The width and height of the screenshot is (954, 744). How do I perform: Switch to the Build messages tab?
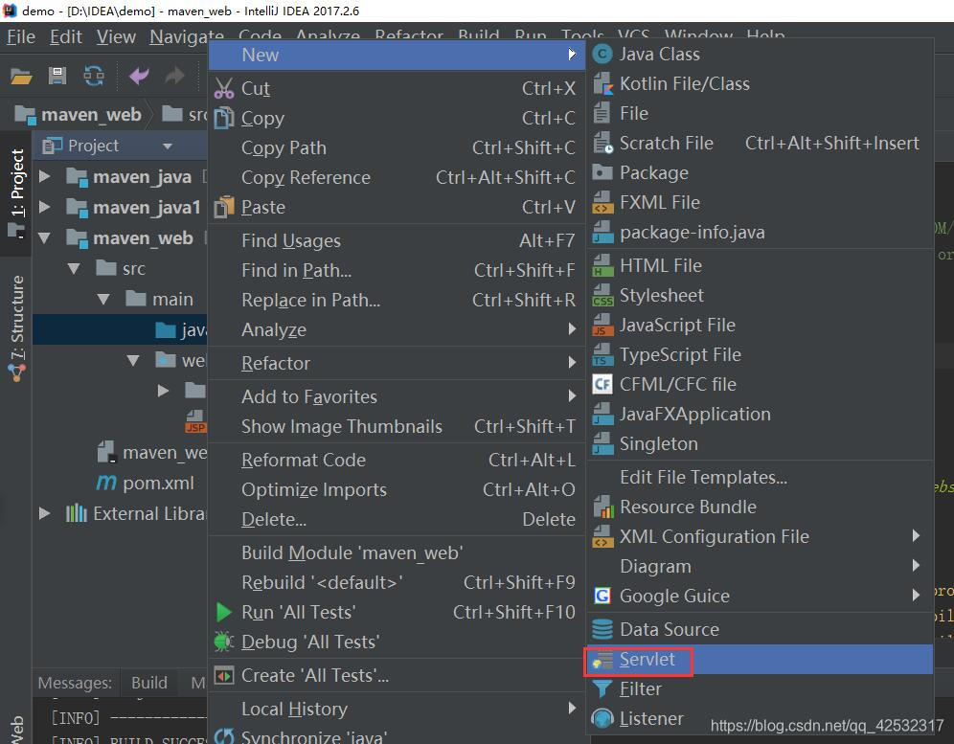coord(149,683)
